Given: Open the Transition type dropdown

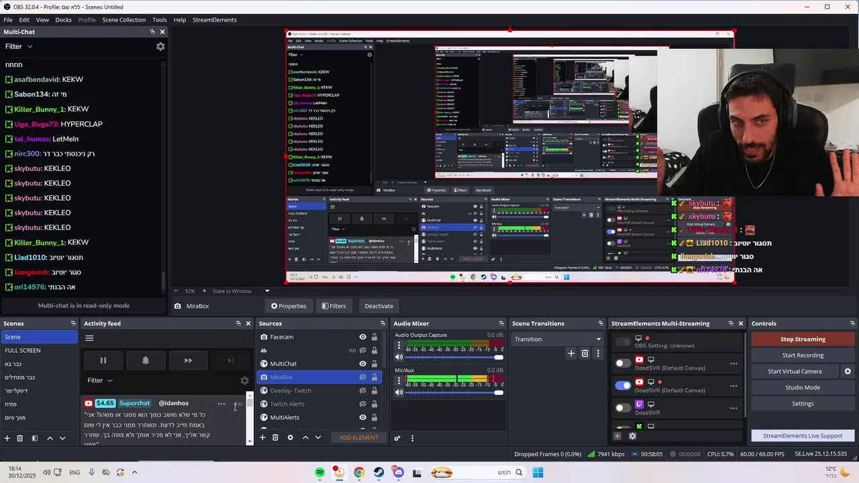Looking at the screenshot, I should pos(557,339).
